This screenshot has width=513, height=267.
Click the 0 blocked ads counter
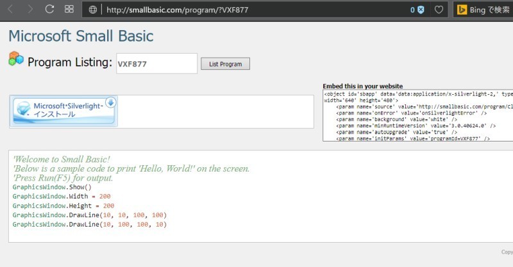[x=412, y=10]
